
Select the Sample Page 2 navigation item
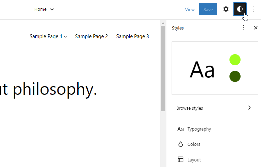(92, 36)
